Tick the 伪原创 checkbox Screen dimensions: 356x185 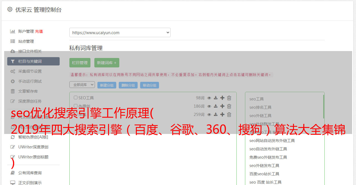(x=75, y=106)
